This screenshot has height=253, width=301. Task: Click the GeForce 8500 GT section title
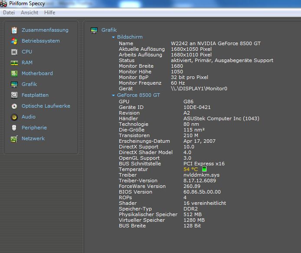138,95
